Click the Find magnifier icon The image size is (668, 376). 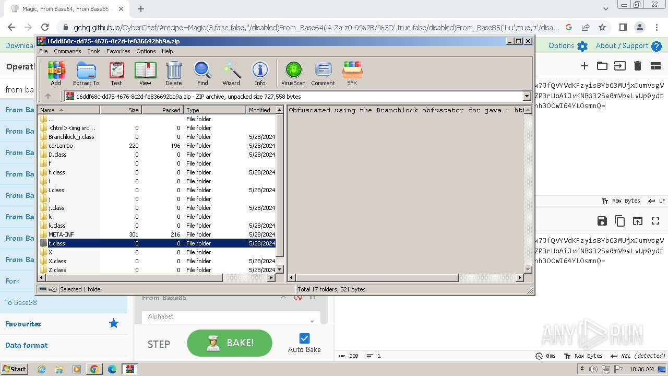pyautogui.click(x=202, y=74)
